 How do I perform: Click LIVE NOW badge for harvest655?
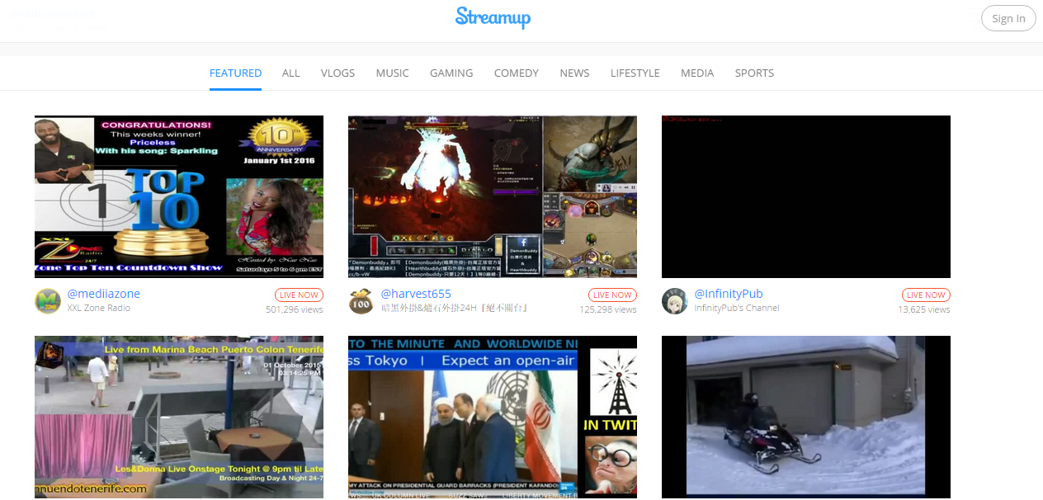click(612, 295)
